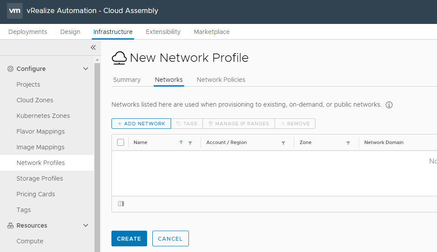Open the Summary tab
The height and width of the screenshot is (252, 437).
pyautogui.click(x=127, y=80)
